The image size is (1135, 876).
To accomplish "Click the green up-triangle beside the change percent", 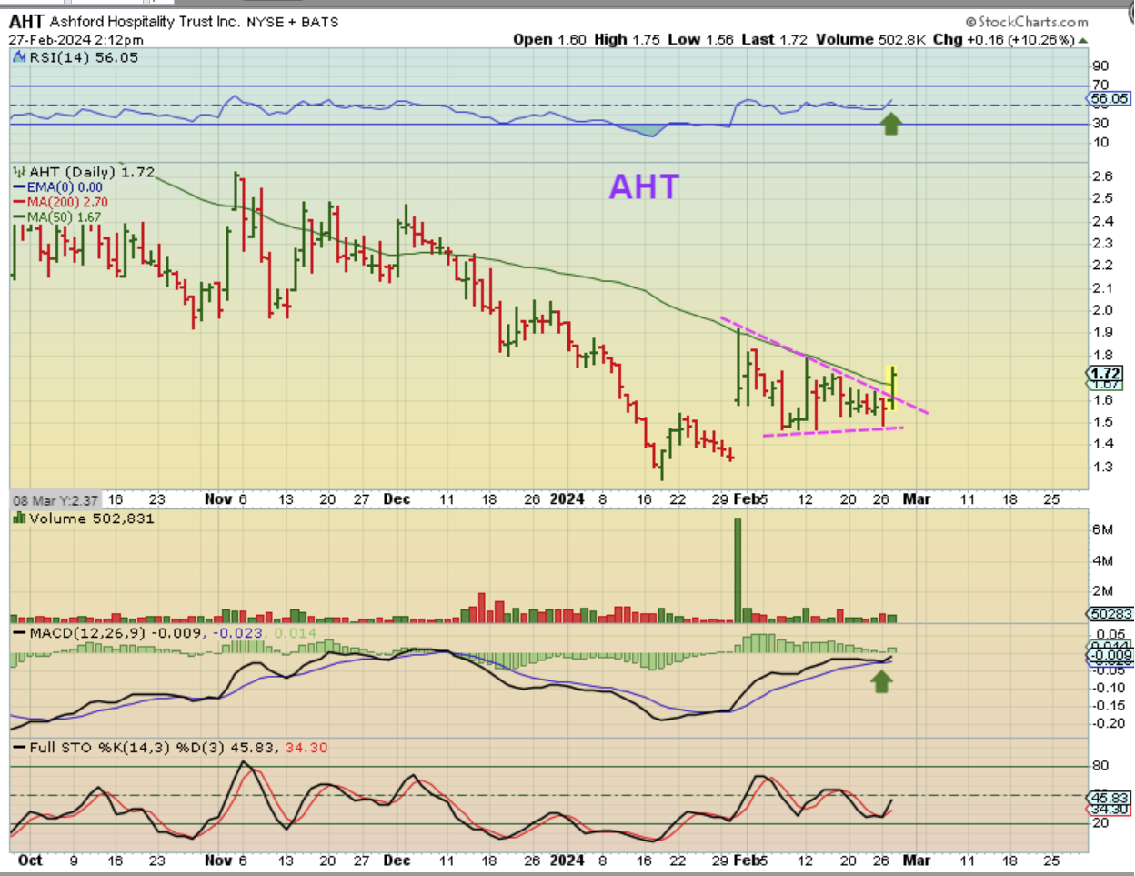I will (x=1082, y=40).
